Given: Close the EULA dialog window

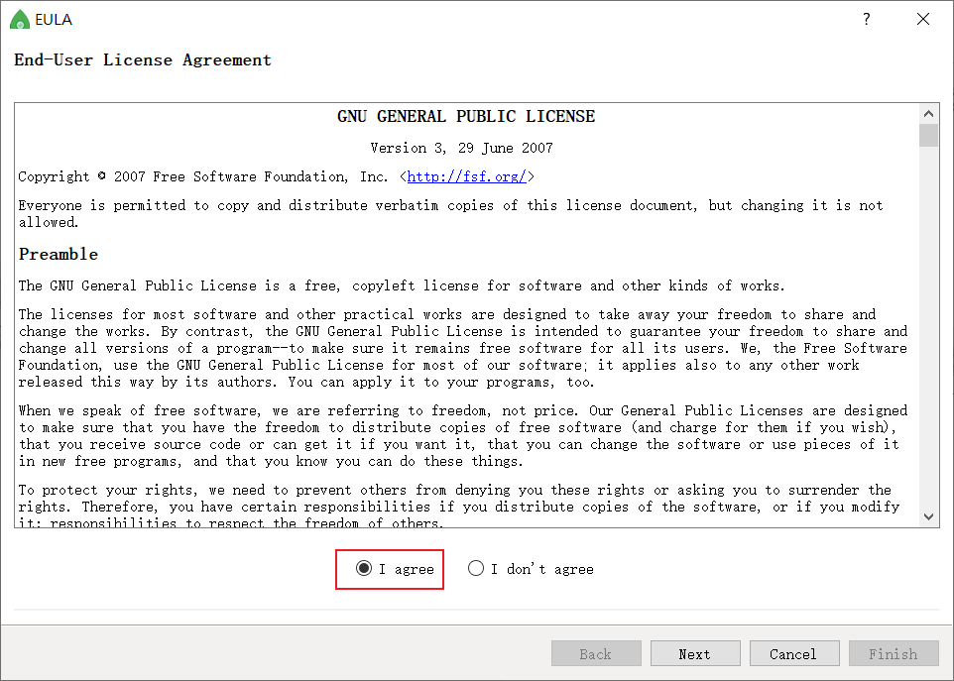Looking at the screenshot, I should pos(923,20).
